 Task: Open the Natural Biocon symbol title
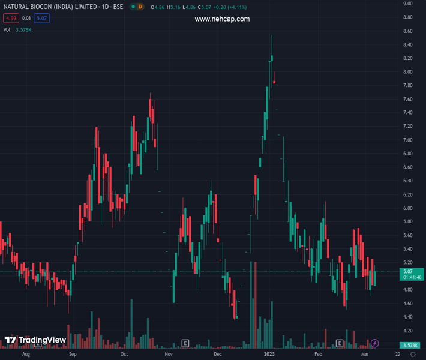tap(63, 7)
